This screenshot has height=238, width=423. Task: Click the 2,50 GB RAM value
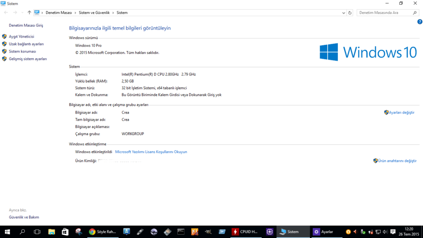tap(127, 81)
